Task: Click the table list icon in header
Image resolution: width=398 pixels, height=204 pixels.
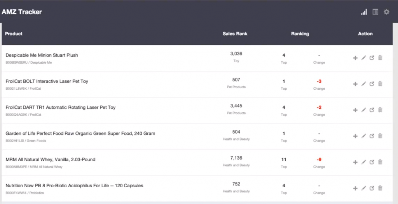Action: [375, 12]
